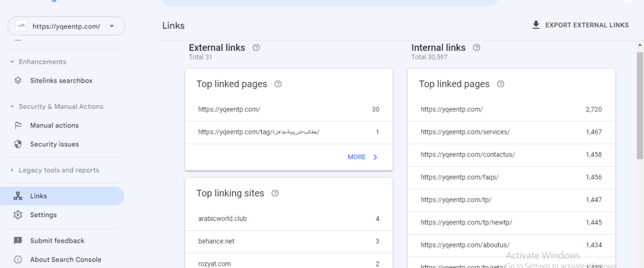The width and height of the screenshot is (644, 268).
Task: Click the export download arrow icon
Action: click(536, 25)
